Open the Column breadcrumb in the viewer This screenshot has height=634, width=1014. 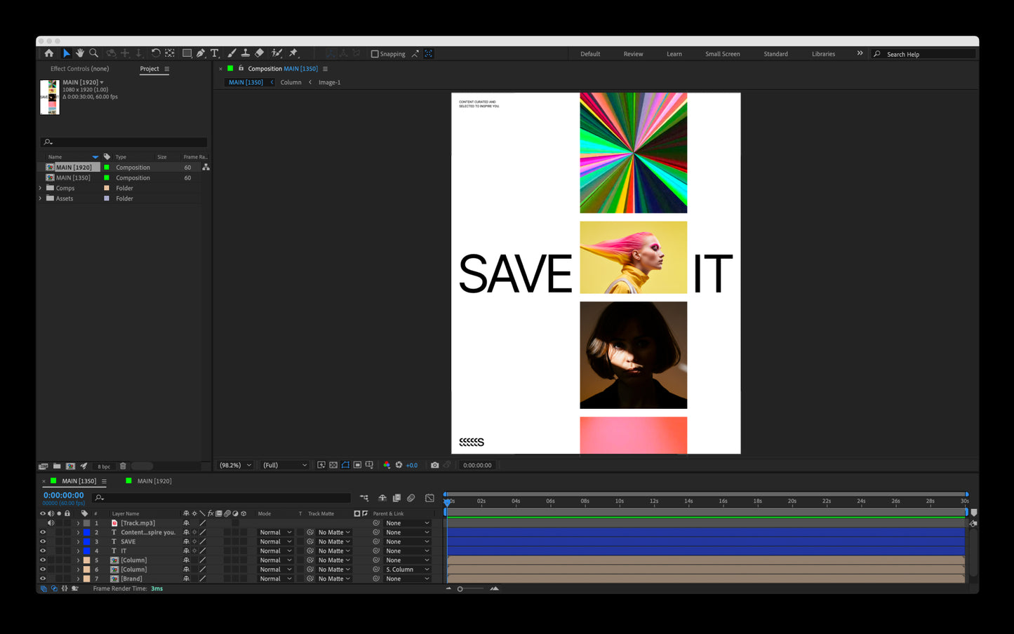pos(291,83)
